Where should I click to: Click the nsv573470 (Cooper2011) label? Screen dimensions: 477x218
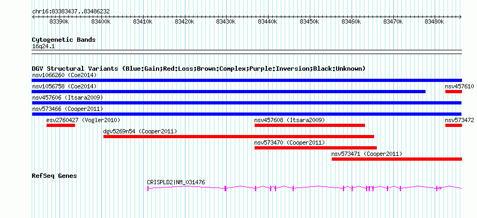289,142
